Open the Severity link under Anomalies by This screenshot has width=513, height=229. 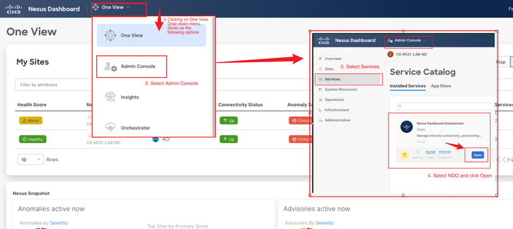(x=59, y=223)
